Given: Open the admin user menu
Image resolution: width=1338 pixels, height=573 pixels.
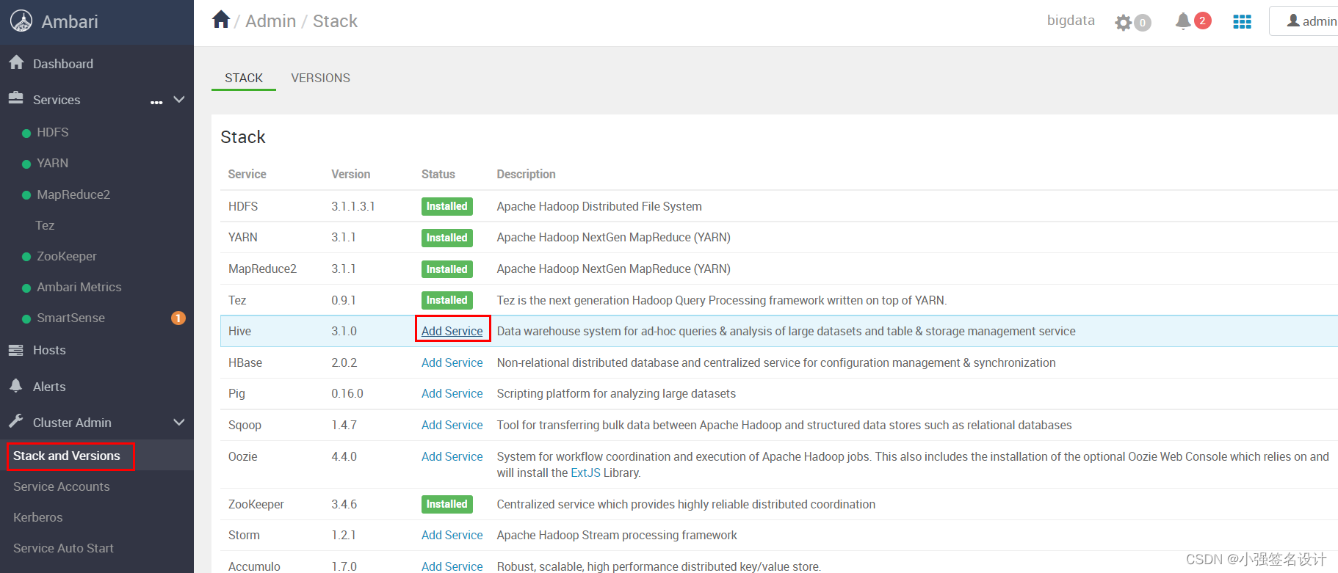Looking at the screenshot, I should (x=1311, y=21).
